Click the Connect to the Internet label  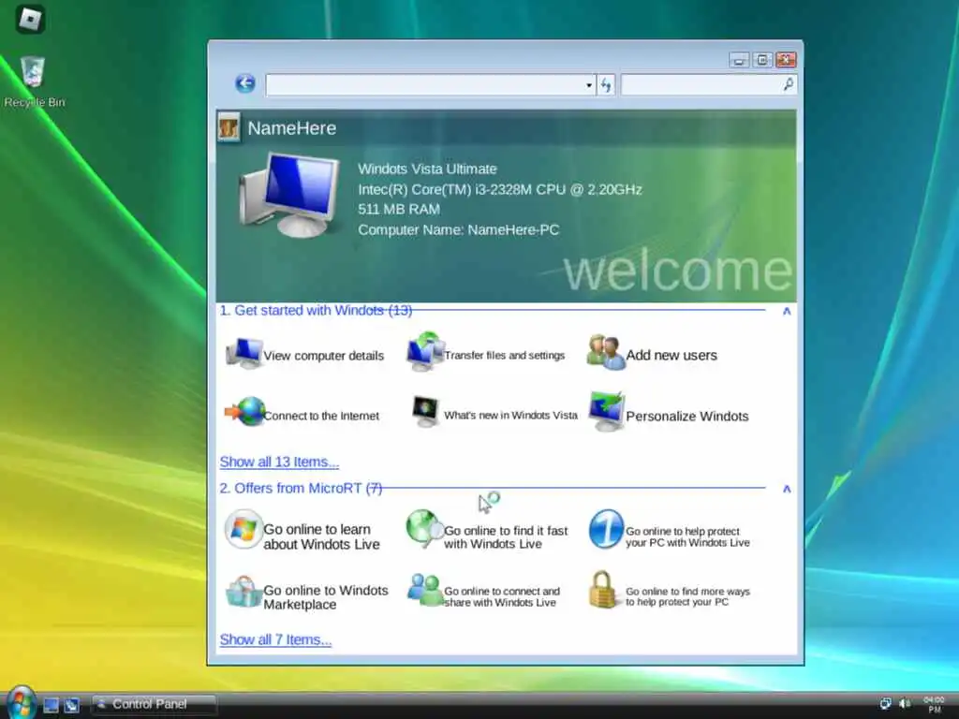(321, 416)
